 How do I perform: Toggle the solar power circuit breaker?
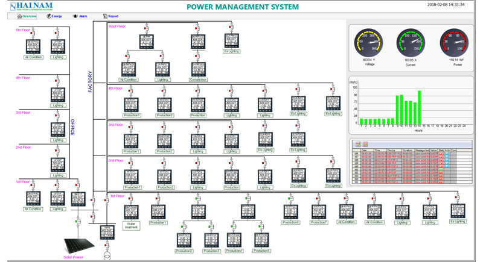[x=77, y=222]
